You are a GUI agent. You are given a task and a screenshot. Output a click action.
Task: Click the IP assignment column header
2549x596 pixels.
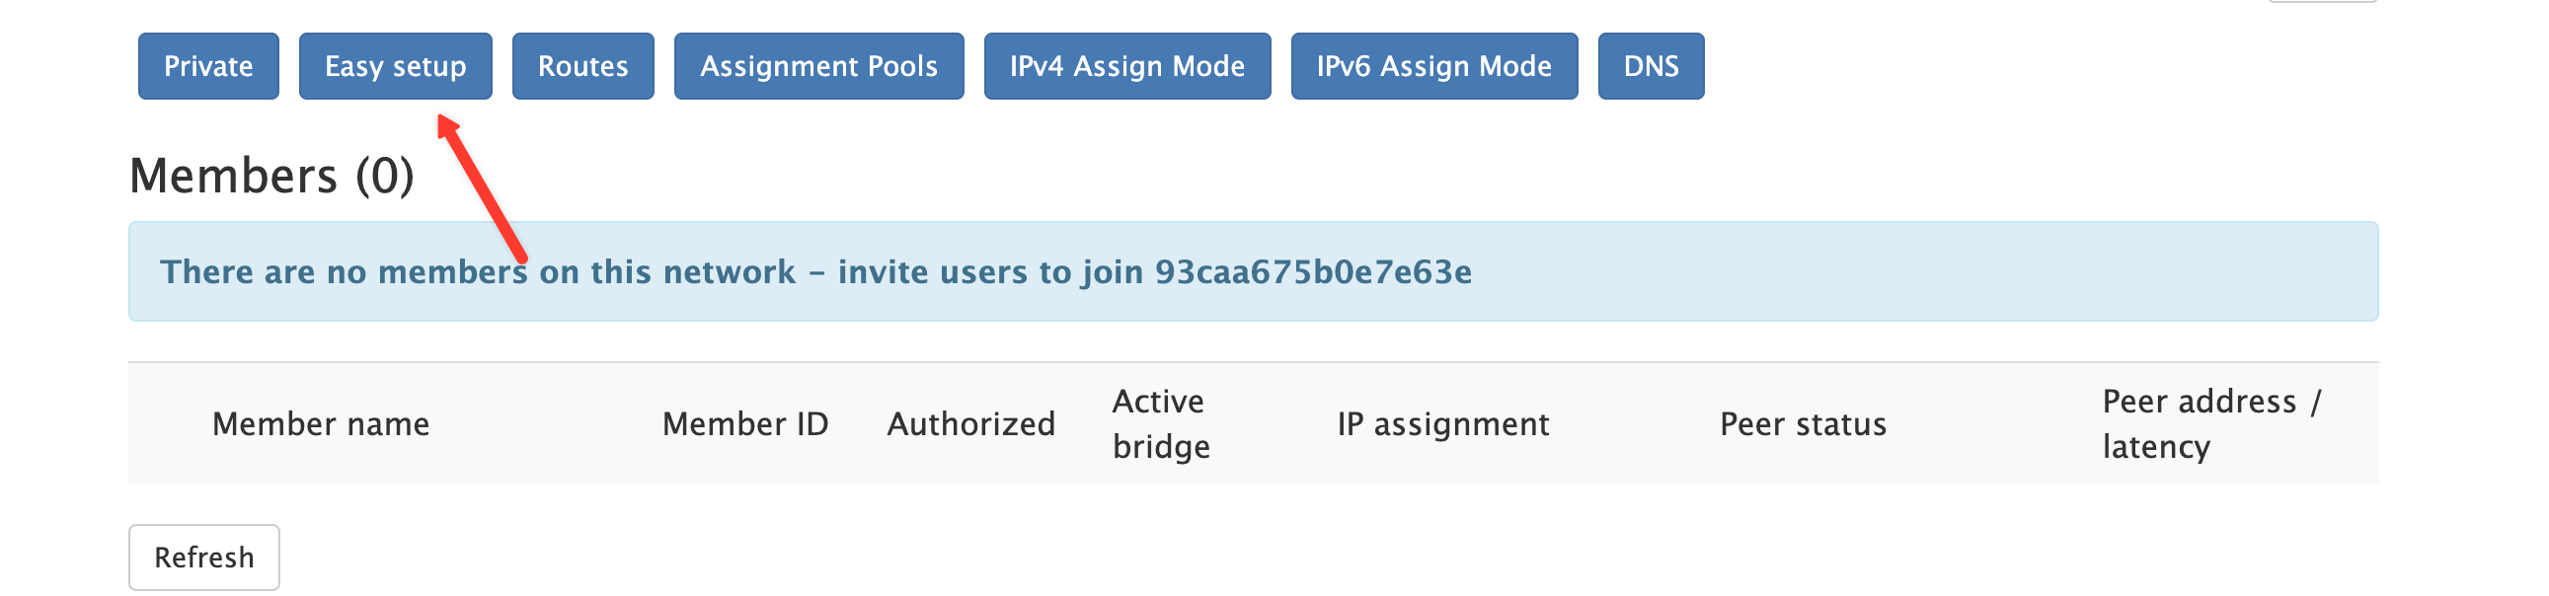1442,424
